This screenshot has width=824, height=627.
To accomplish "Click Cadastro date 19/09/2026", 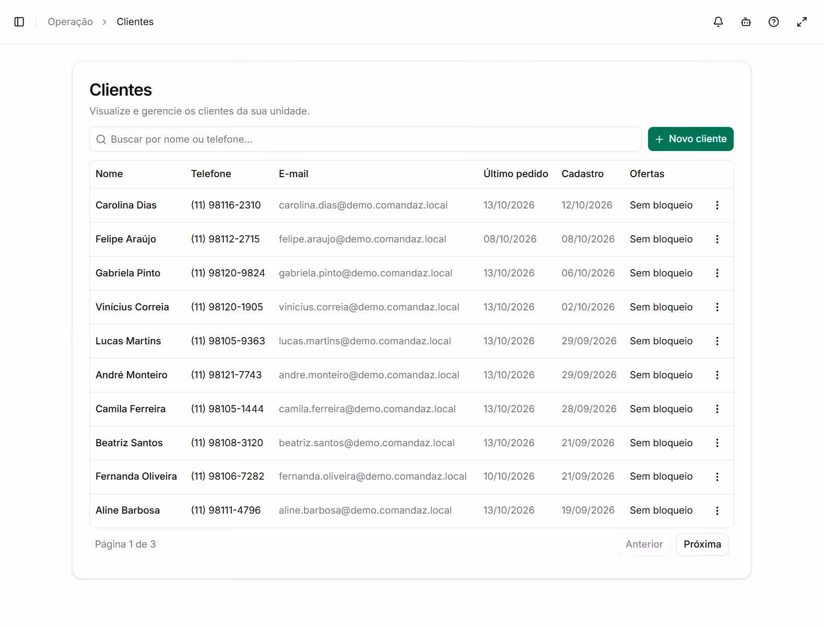I will pos(588,510).
